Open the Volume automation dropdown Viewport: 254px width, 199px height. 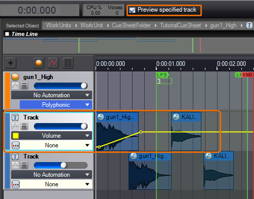point(52,136)
